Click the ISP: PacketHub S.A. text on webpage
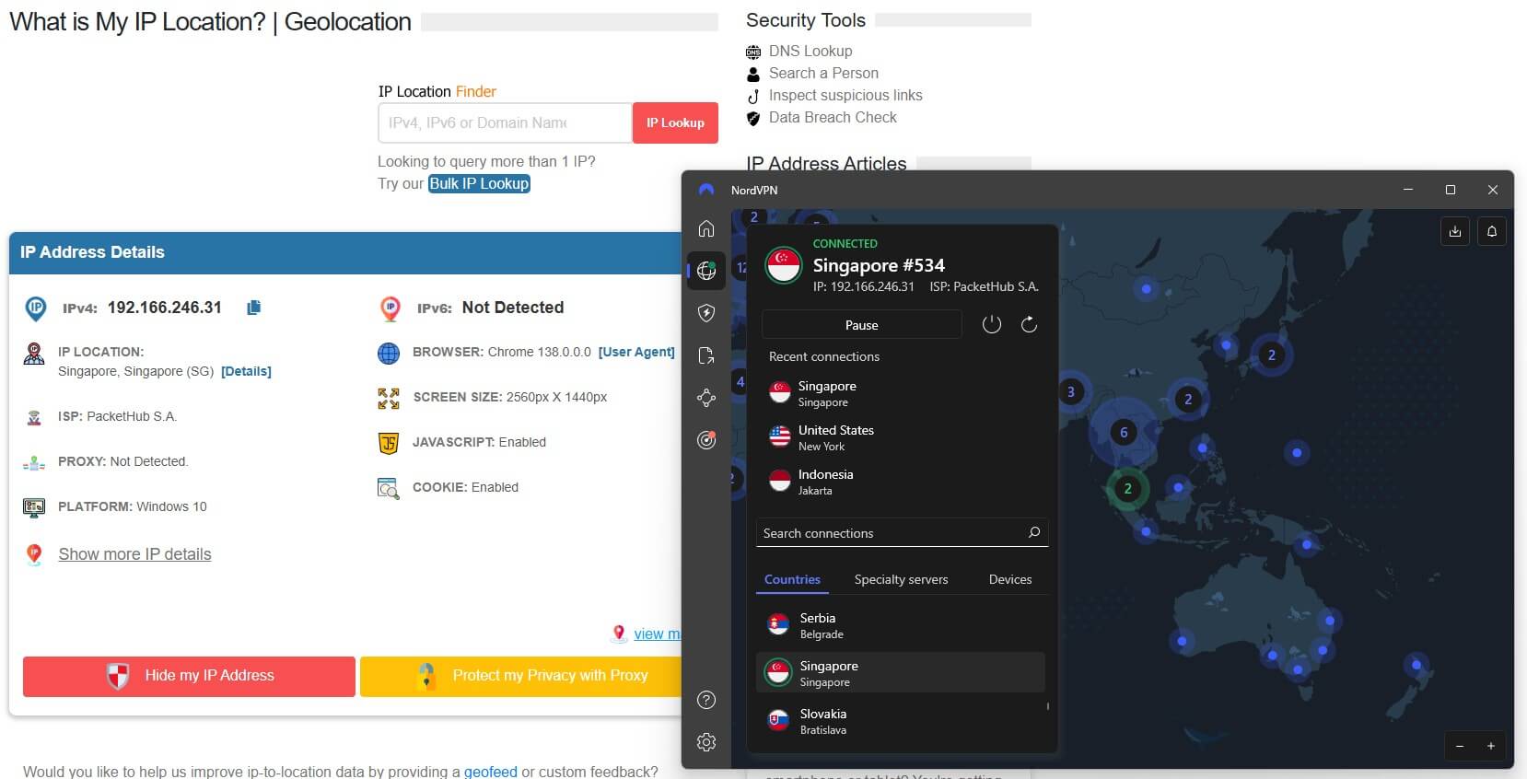The width and height of the screenshot is (1527, 779). 117,416
